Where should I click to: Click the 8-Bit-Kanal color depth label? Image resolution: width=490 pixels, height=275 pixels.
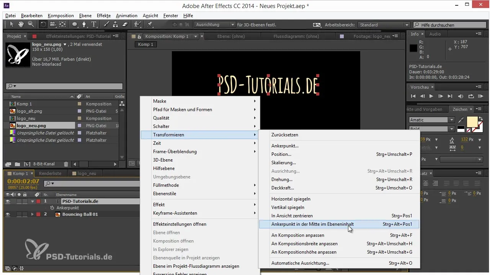44,164
